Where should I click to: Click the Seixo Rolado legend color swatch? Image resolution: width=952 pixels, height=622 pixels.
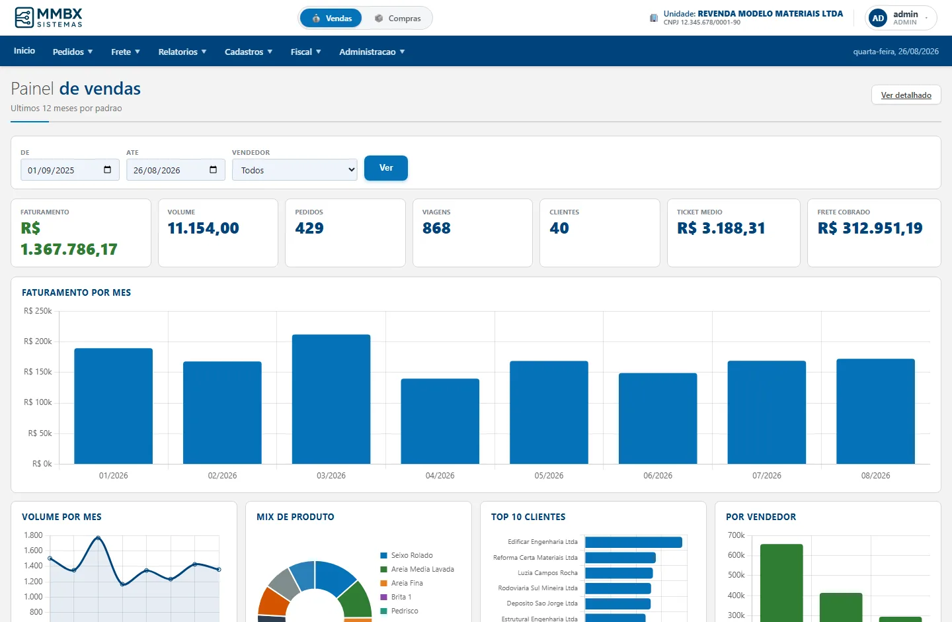coord(383,556)
